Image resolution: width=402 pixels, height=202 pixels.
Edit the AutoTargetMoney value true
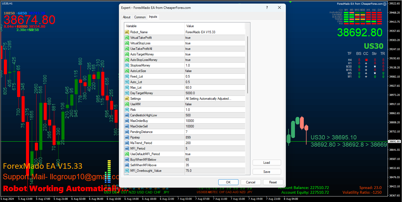click(x=215, y=54)
